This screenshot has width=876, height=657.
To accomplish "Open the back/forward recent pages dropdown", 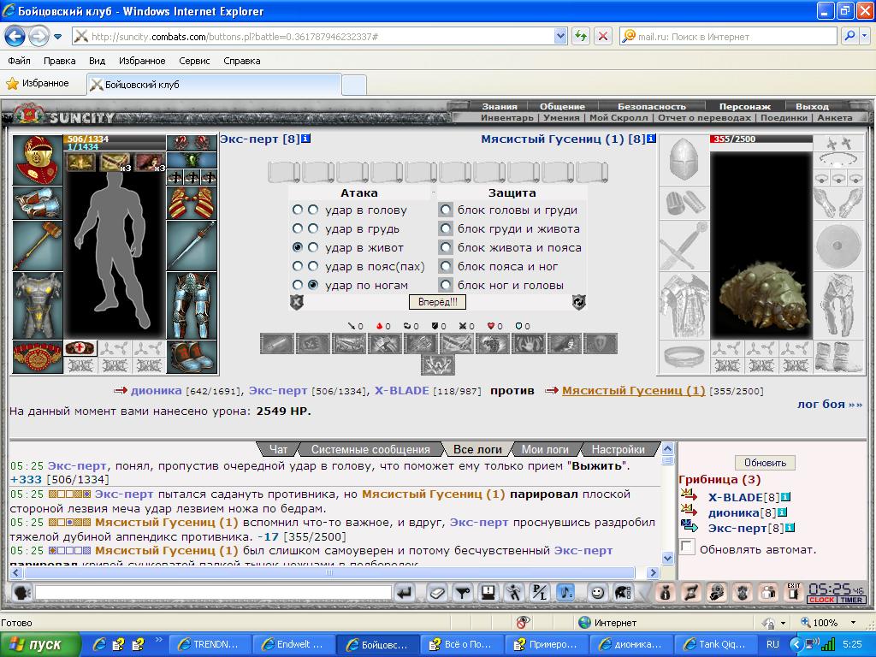I will pos(58,37).
